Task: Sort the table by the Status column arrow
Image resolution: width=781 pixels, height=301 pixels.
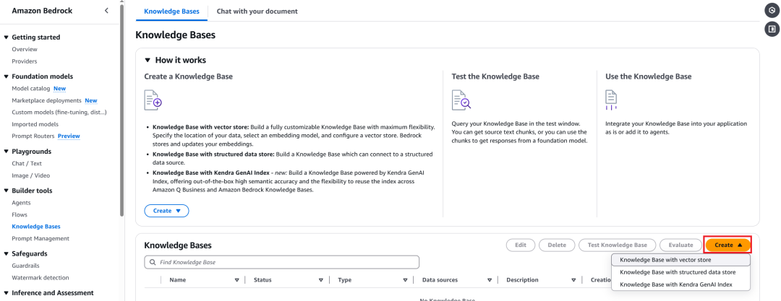Action: click(x=320, y=280)
